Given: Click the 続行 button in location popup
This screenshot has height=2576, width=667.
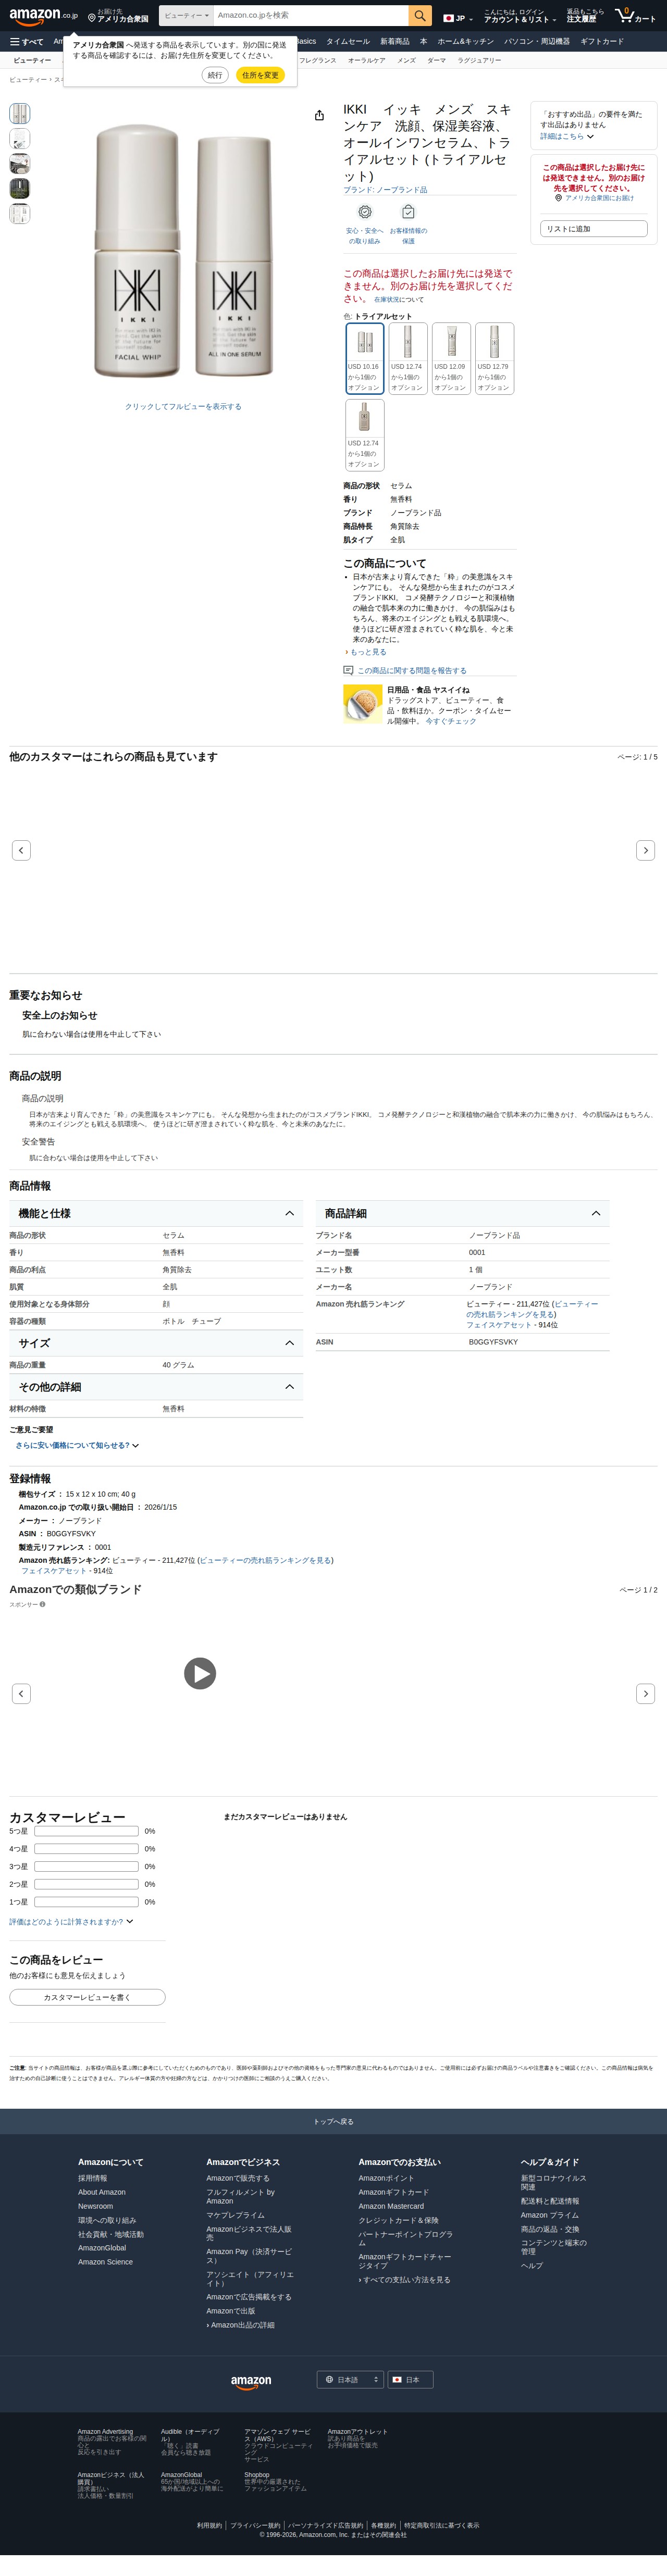Looking at the screenshot, I should 215,75.
